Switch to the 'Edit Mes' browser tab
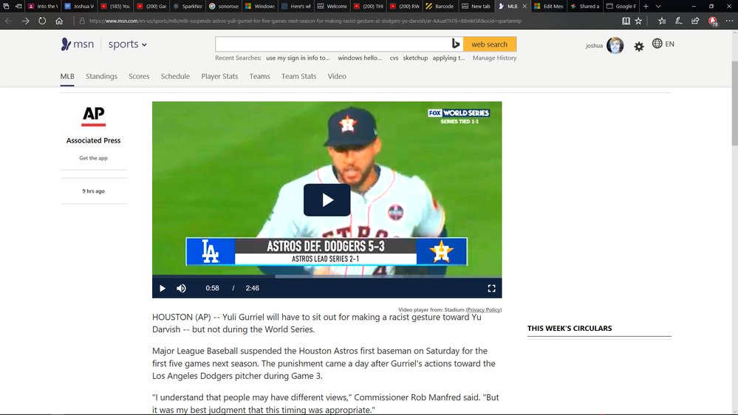738x415 pixels. pyautogui.click(x=549, y=6)
